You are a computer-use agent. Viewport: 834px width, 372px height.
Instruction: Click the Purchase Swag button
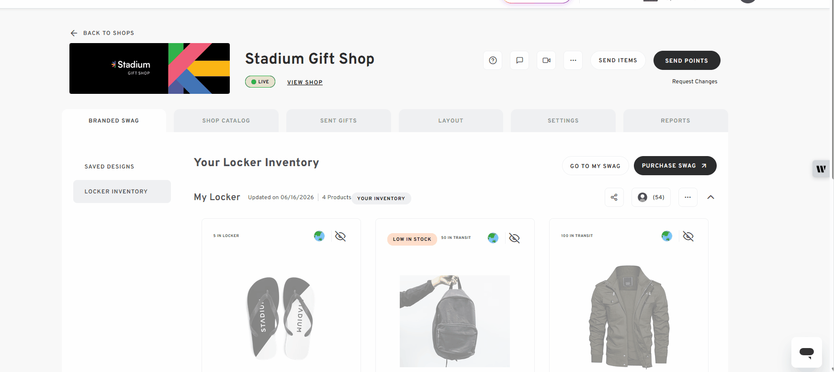(675, 166)
